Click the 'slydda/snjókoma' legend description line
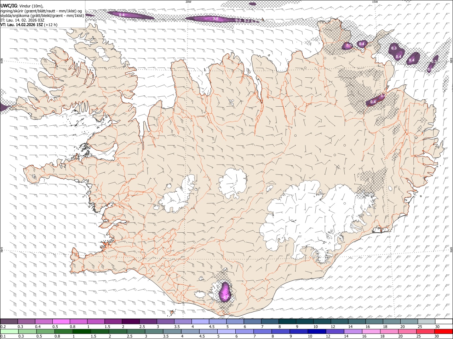 (x=42, y=16)
